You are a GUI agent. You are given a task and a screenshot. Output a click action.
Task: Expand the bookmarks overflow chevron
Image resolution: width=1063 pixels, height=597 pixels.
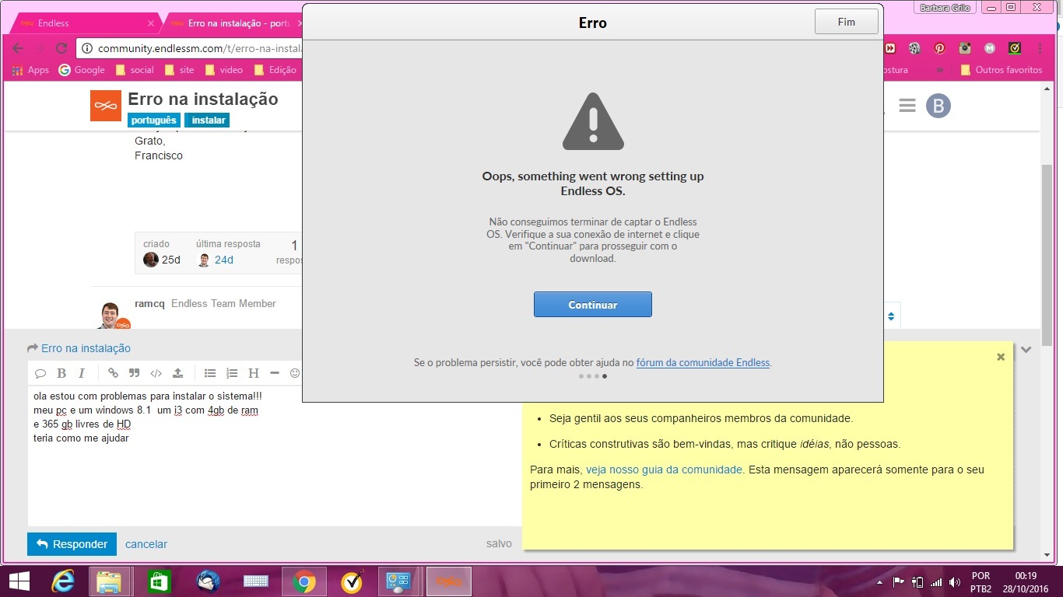click(x=940, y=70)
